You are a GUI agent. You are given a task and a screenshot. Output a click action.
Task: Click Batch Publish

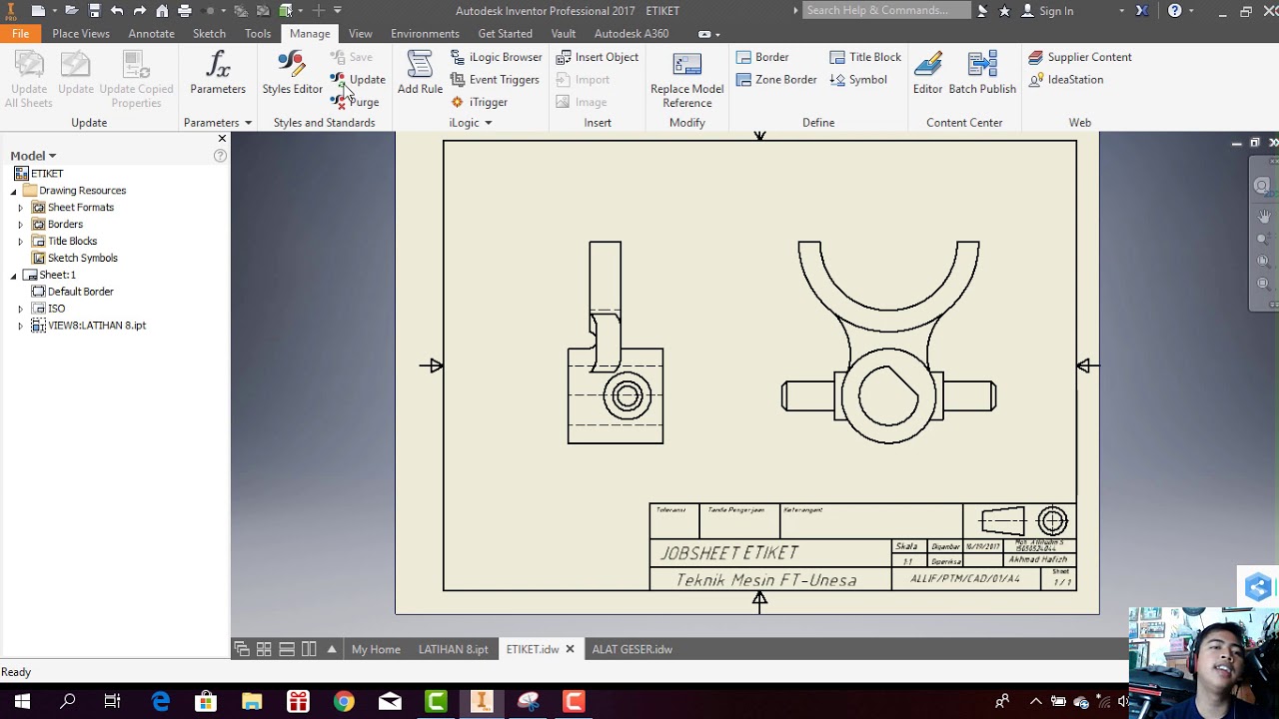[x=982, y=74]
